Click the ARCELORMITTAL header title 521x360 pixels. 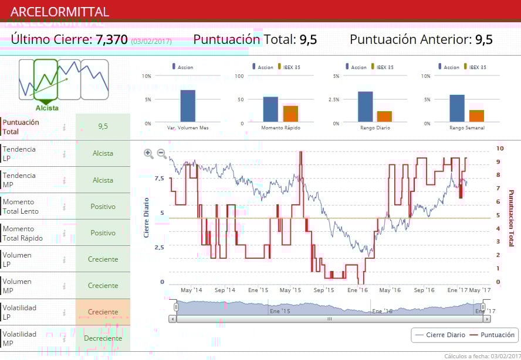pyautogui.click(x=60, y=12)
